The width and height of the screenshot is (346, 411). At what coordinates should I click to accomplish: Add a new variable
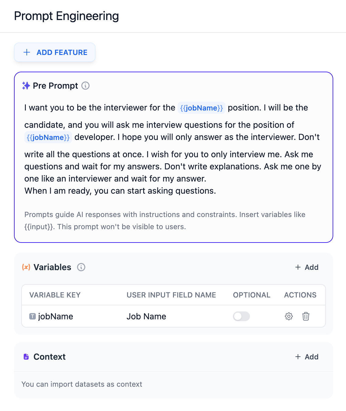coord(307,267)
